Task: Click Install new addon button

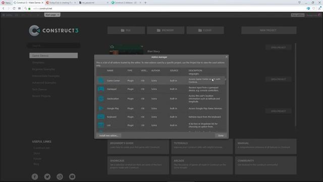Action: 109,135
